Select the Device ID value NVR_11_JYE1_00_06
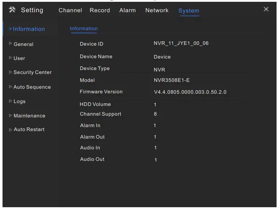The image size is (278, 209). tap(181, 43)
